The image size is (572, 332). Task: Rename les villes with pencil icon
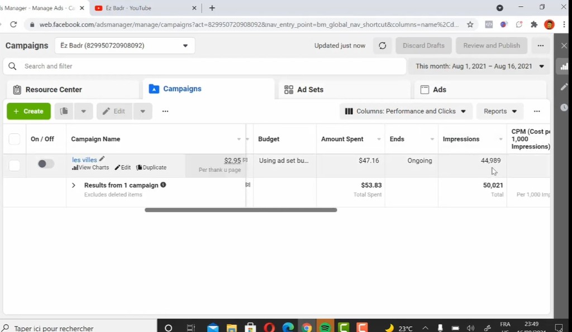click(102, 159)
